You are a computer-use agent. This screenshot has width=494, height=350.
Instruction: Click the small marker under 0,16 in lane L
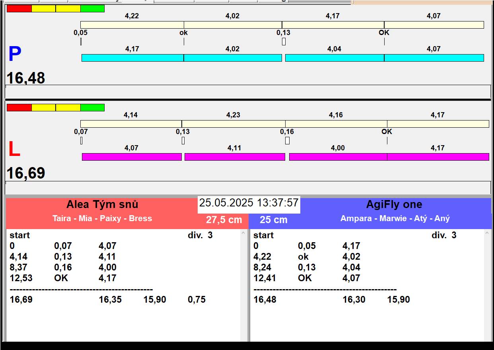(x=287, y=141)
